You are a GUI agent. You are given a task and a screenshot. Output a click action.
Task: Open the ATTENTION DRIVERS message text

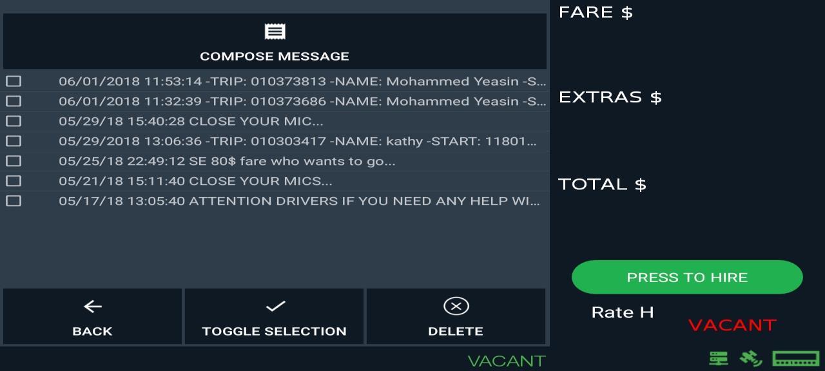coord(299,201)
